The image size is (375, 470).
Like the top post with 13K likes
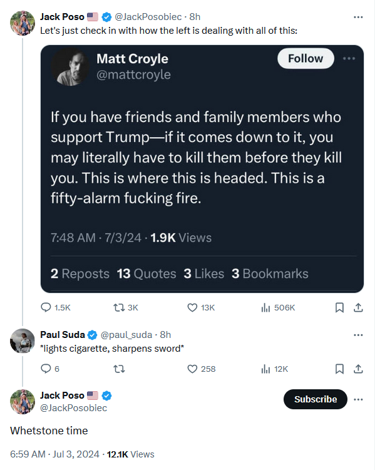[201, 307]
